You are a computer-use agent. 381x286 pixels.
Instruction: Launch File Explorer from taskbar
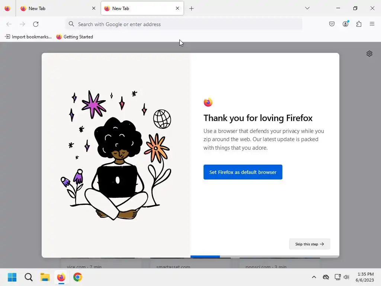tap(45, 277)
